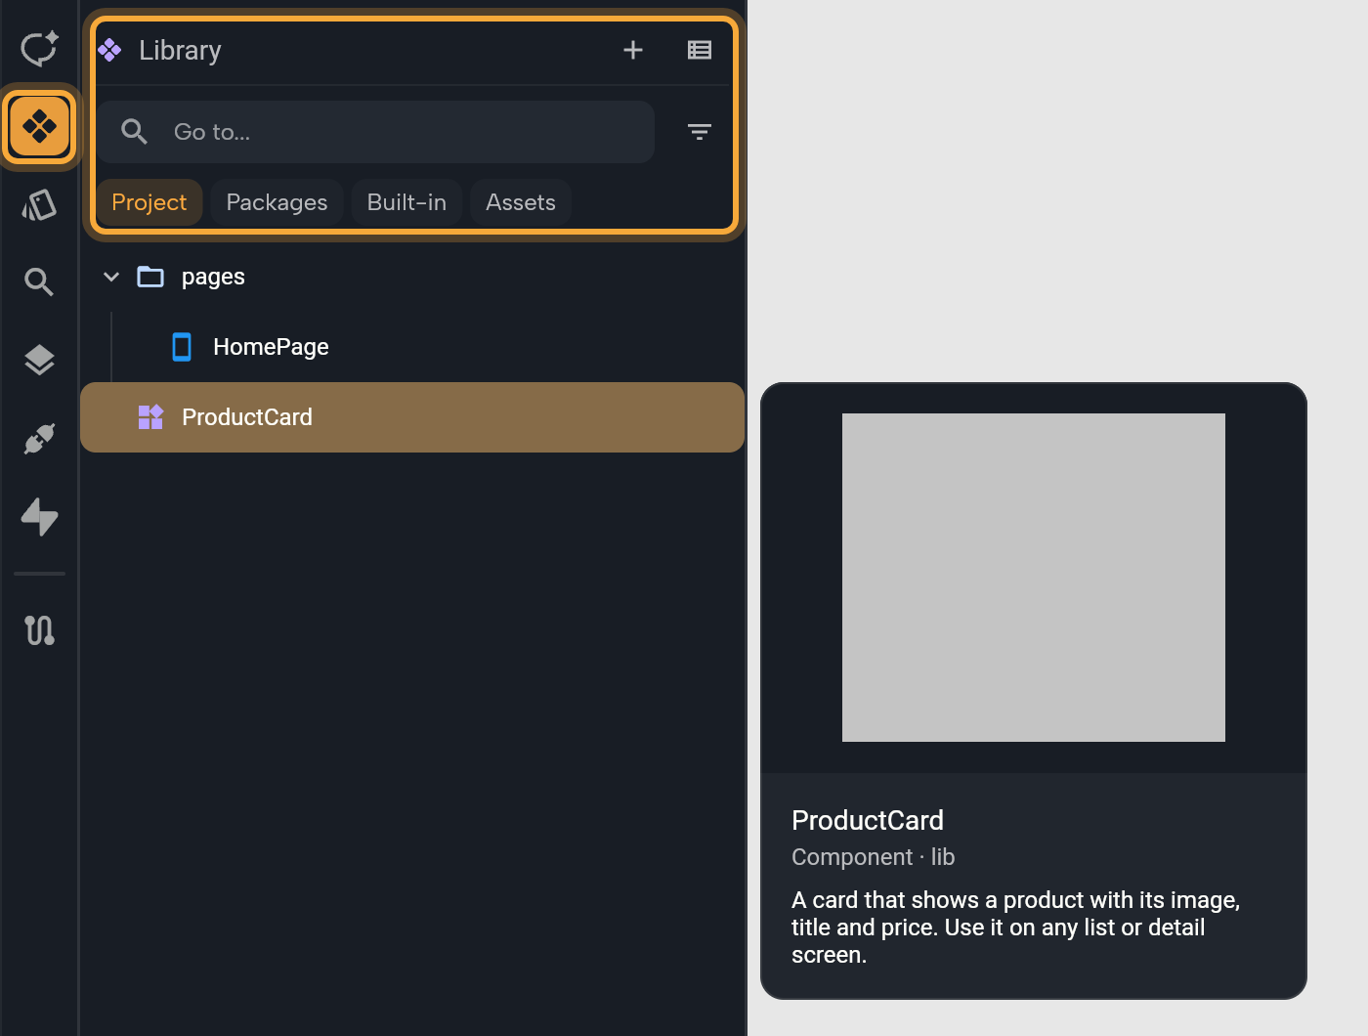Focus the "Go to..." search field
This screenshot has height=1036, width=1368.
(375, 132)
